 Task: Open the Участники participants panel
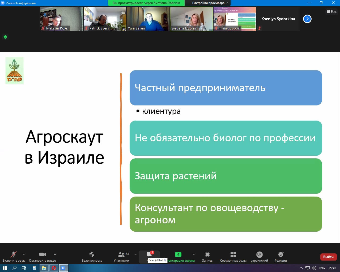pos(121,257)
